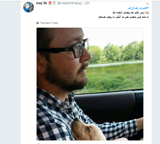This screenshot has width=160, height=144.
Task: Open the display name 'may $h'
Action: pos(42,3)
